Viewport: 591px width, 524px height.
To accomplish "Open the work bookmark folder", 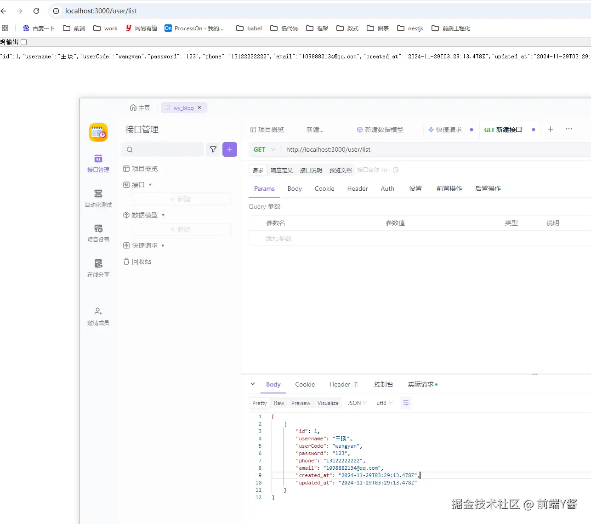I will [105, 28].
